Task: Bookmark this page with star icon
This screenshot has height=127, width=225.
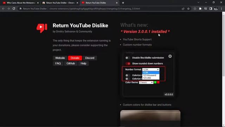Action: point(188,9)
